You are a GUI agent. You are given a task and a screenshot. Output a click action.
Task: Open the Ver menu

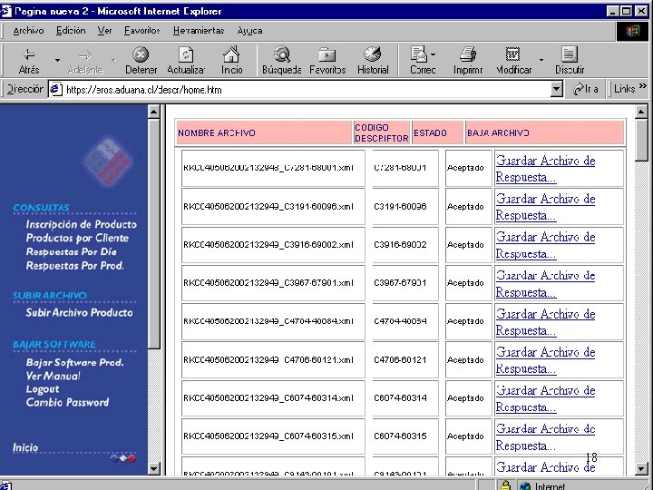click(x=104, y=31)
